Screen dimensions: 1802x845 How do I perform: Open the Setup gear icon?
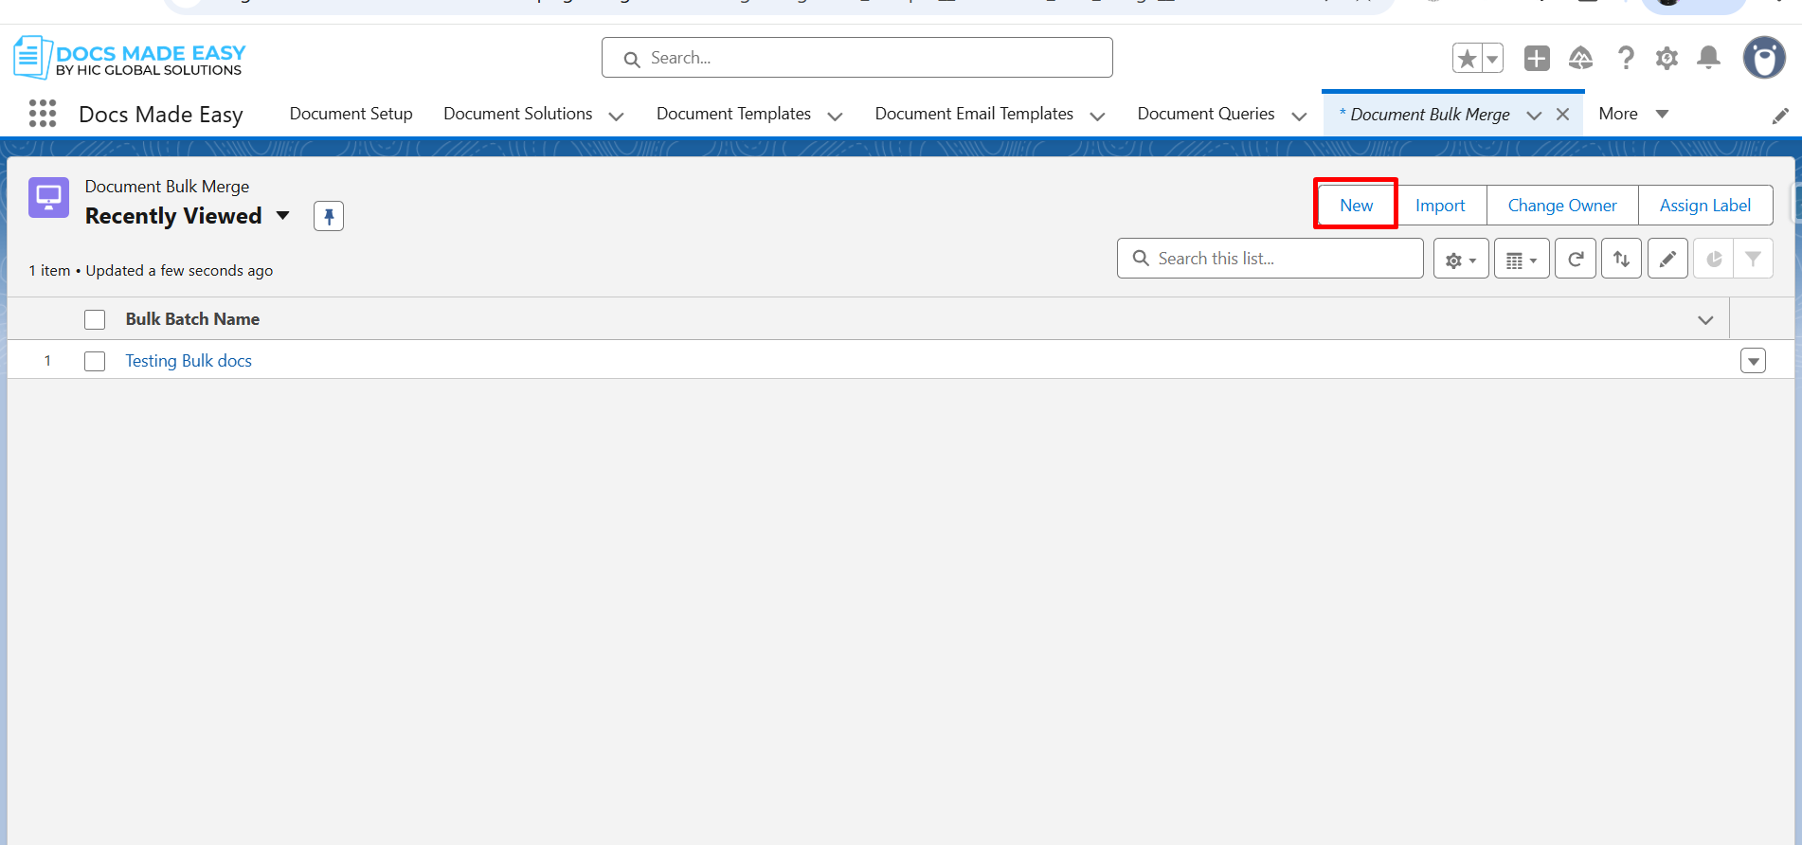[x=1667, y=58]
